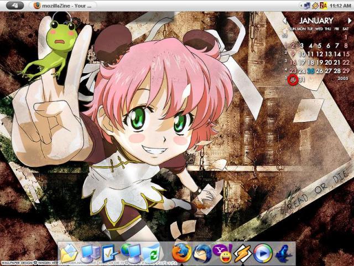The image size is (354, 266).
Task: Open the network places globe dock icon
Action: pyautogui.click(x=131, y=253)
